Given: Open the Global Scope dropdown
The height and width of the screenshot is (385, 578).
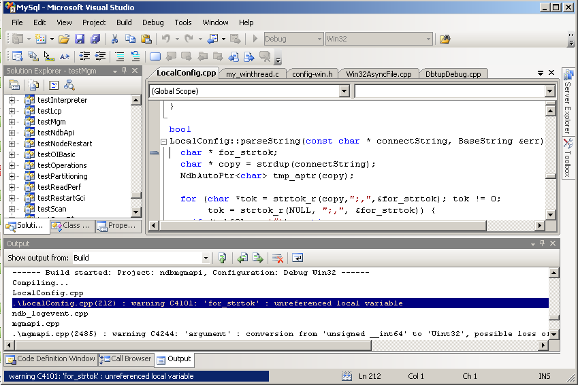Looking at the screenshot, I should click(x=343, y=90).
